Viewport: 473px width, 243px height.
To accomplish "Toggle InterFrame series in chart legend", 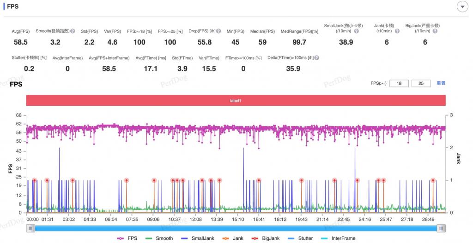I will (338, 238).
